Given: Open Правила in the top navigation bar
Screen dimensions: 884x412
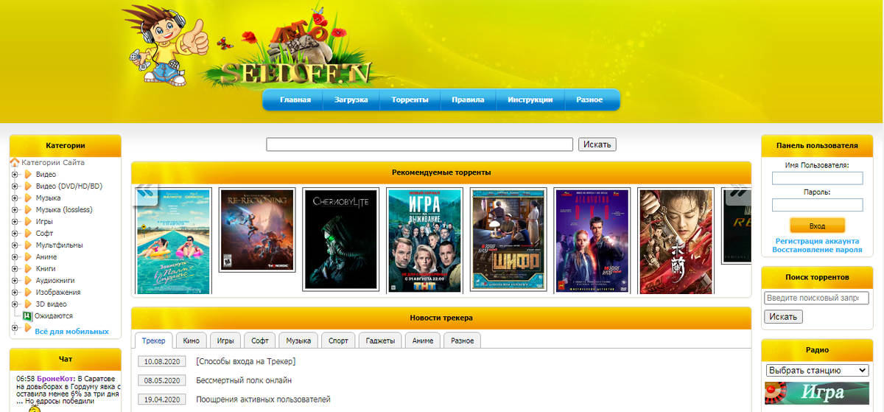Looking at the screenshot, I should 468,99.
